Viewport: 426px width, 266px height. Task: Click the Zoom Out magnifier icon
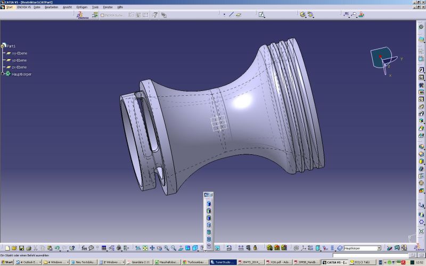point(173,248)
